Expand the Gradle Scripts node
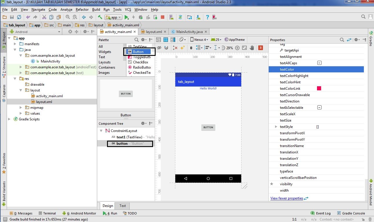The width and height of the screenshot is (374, 222). tap(9, 119)
